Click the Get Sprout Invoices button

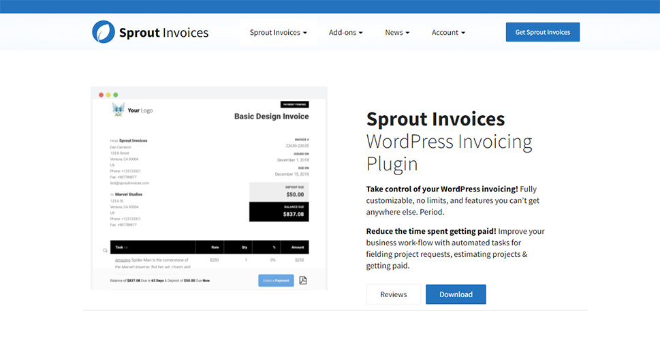click(543, 32)
